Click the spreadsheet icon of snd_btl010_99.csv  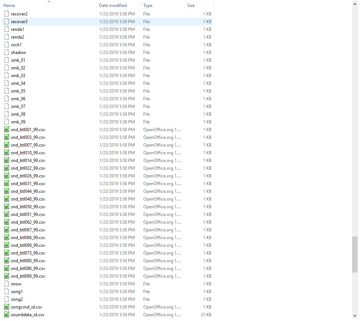click(x=7, y=153)
